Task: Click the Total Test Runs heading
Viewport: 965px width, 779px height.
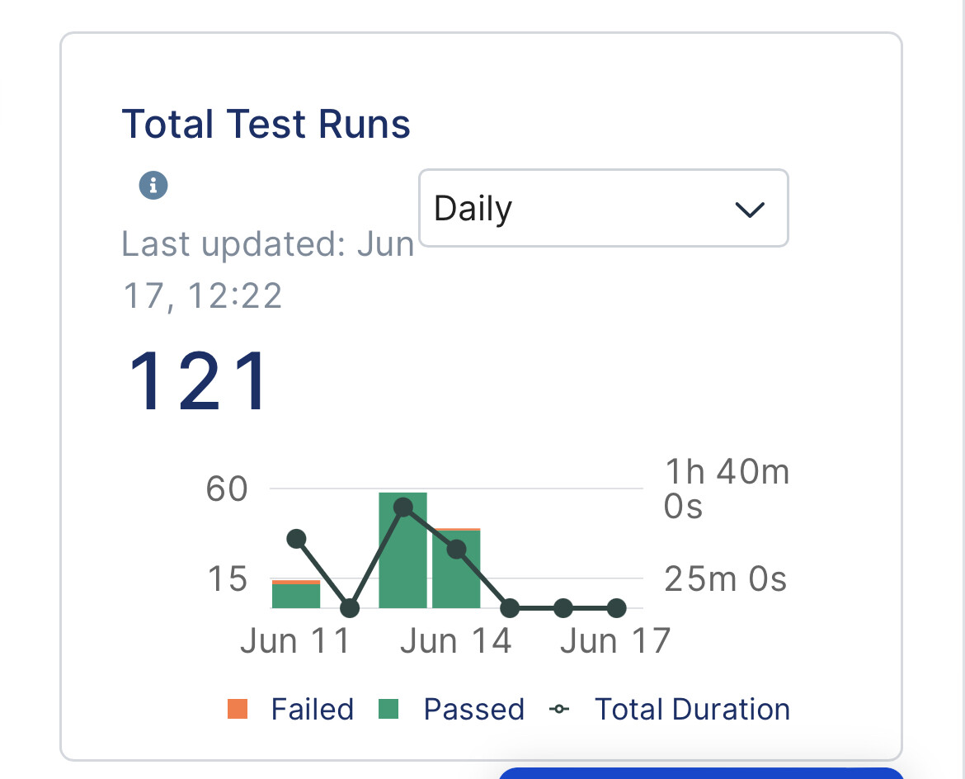Action: click(266, 125)
